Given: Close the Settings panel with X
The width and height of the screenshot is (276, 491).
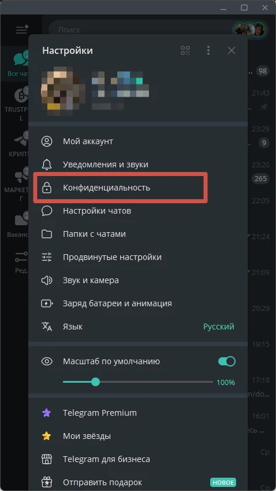Looking at the screenshot, I should 232,50.
